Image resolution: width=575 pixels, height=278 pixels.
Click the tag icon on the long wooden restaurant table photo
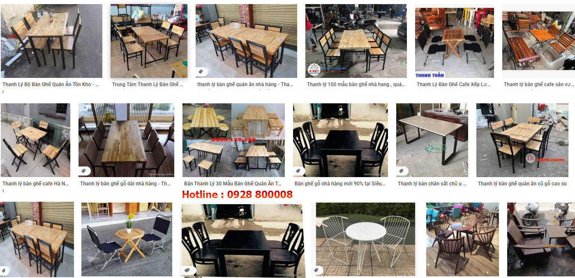click(83, 171)
